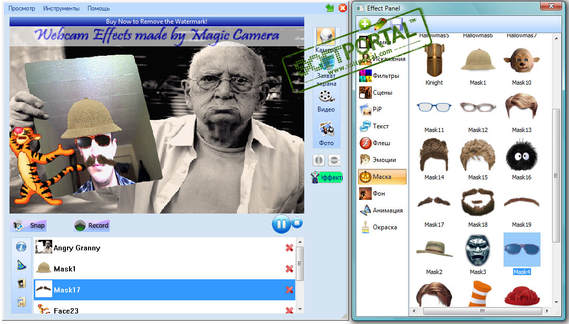Select the Окраска category

(x=382, y=227)
